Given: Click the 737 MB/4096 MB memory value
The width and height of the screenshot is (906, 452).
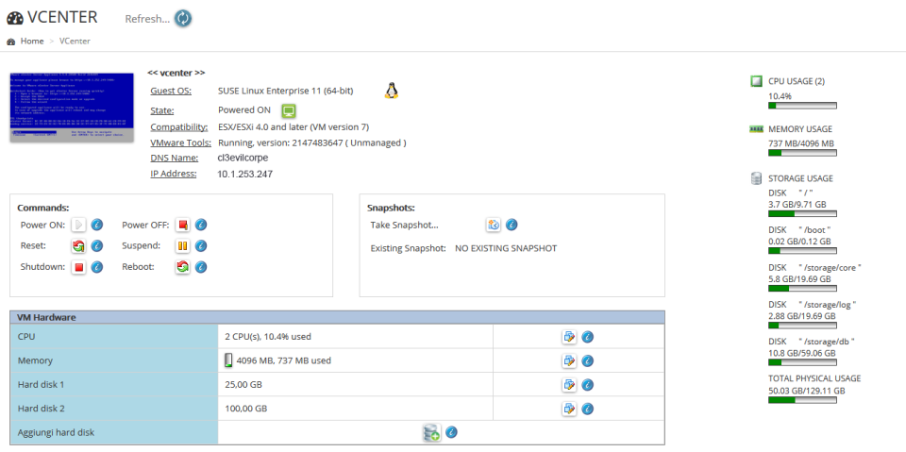Looking at the screenshot, I should (x=801, y=143).
